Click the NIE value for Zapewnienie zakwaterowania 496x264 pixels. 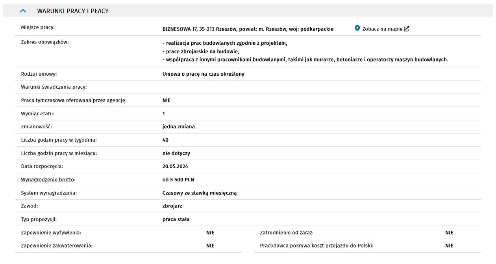[x=210, y=246]
